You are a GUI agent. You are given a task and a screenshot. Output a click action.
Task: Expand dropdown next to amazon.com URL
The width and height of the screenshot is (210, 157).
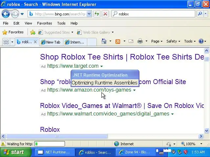click(x=134, y=90)
